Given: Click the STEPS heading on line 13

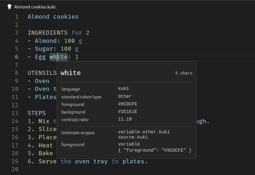Looking at the screenshot, I should click(x=37, y=113).
